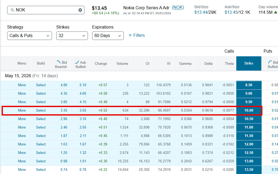Click call ask 3.55 at 10.00 strike
This screenshot has height=174, width=278.
[83, 111]
